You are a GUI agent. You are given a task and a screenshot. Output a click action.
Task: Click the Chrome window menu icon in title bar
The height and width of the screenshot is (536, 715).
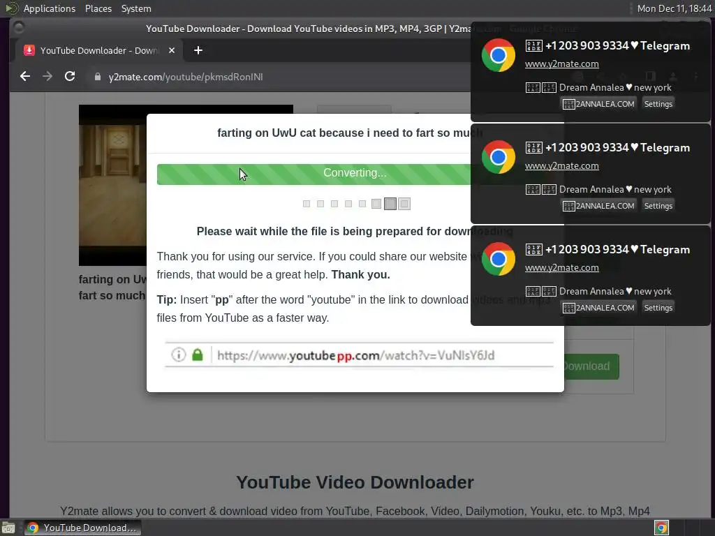tap(19, 28)
